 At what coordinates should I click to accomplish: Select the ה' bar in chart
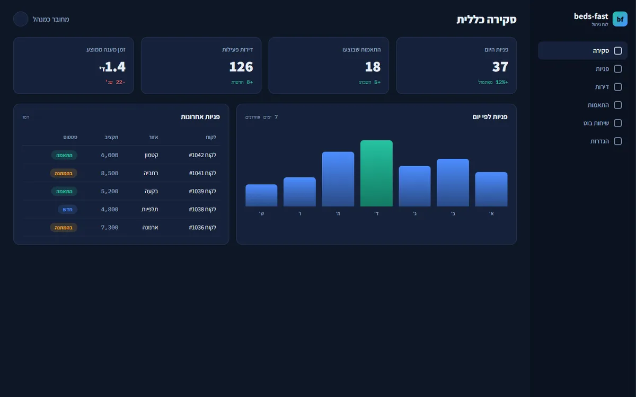click(338, 179)
